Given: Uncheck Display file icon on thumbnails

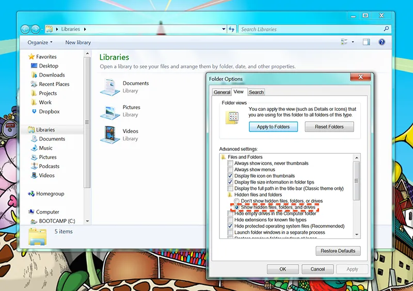Looking at the screenshot, I should click(x=230, y=175).
